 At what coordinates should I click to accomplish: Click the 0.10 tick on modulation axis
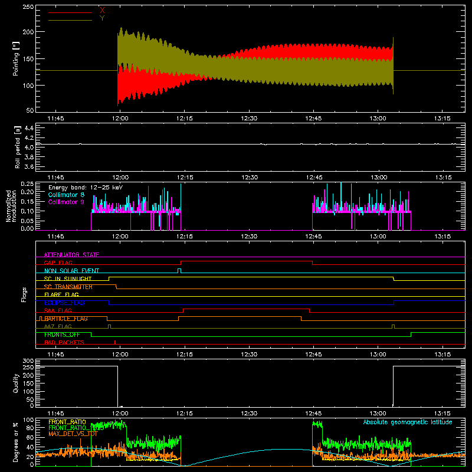27,211
